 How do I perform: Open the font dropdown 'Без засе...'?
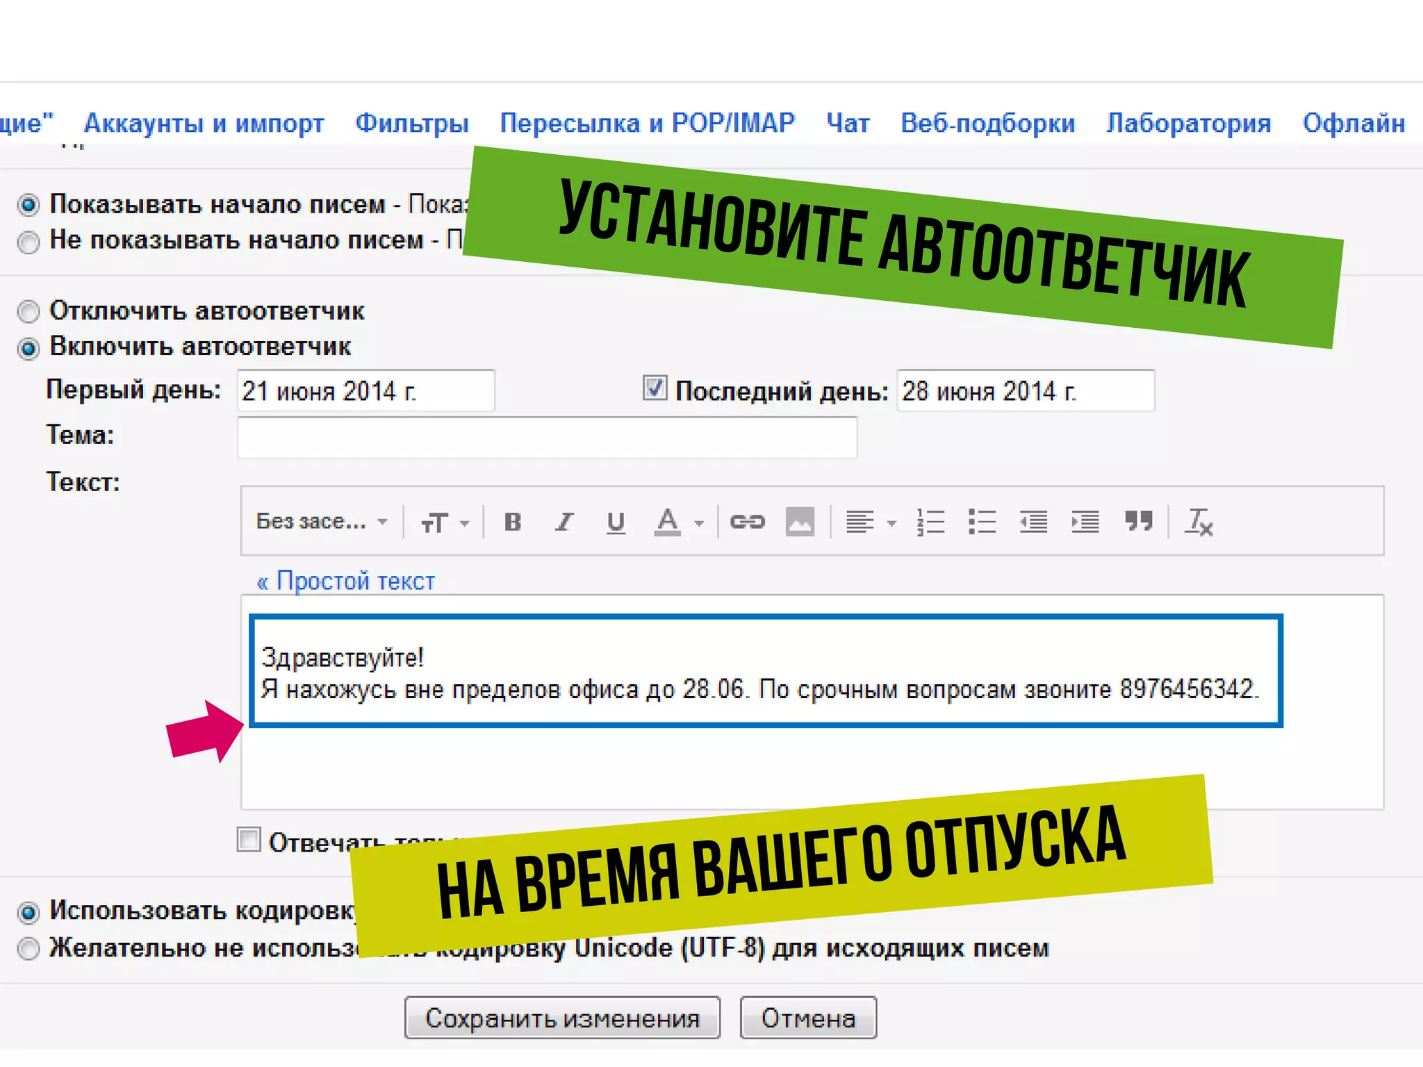pos(321,522)
